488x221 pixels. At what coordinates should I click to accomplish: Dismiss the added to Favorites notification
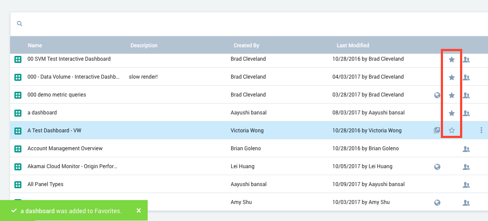(x=138, y=211)
